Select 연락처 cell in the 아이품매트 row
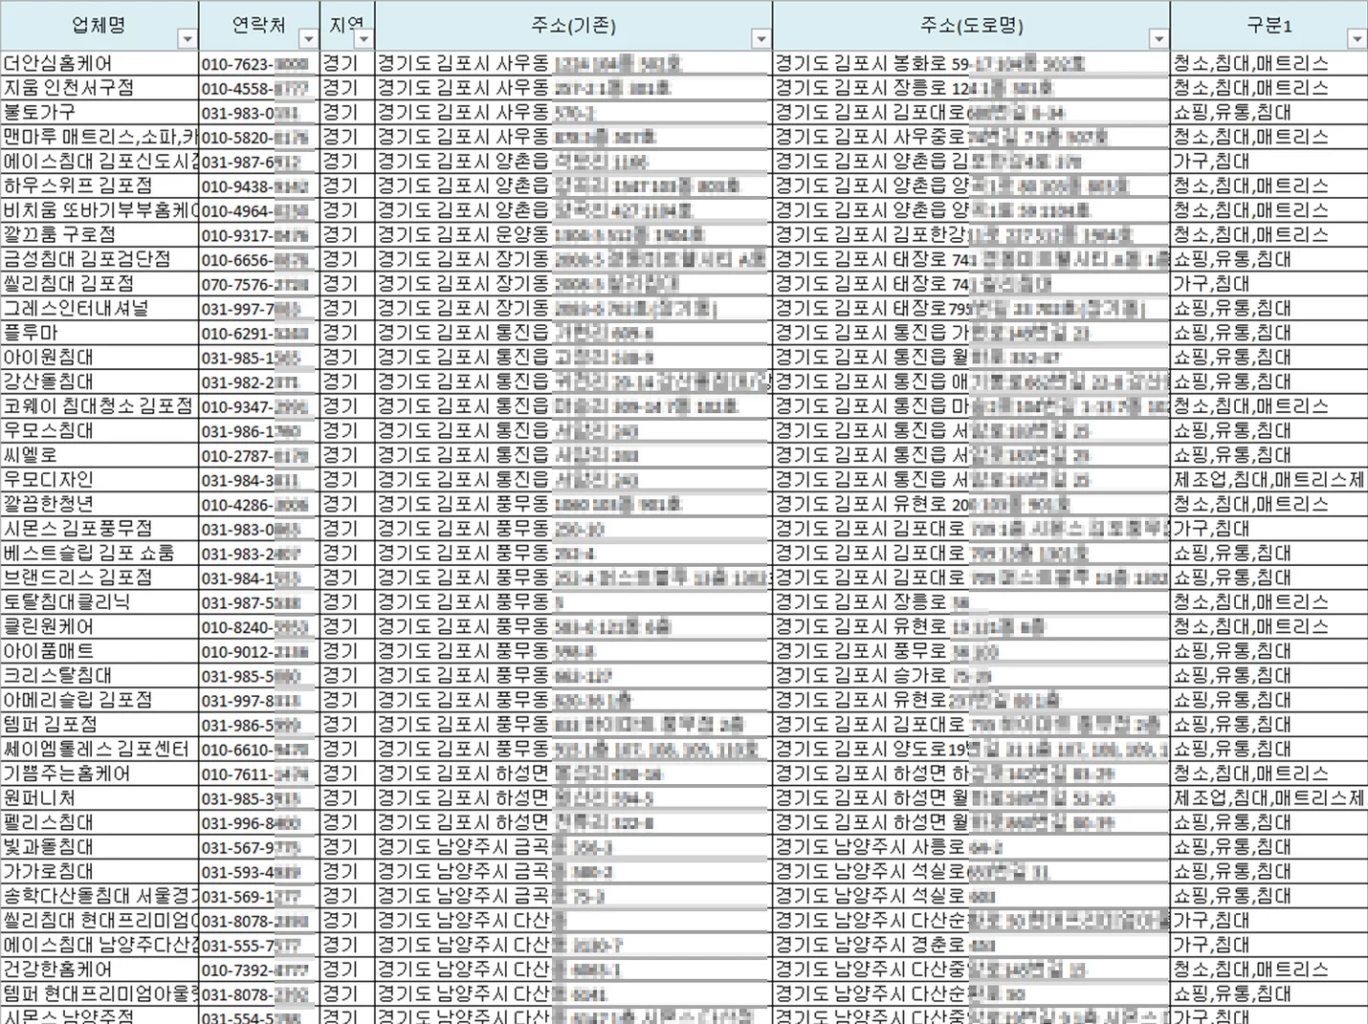The height and width of the screenshot is (1024, 1368). (x=259, y=651)
